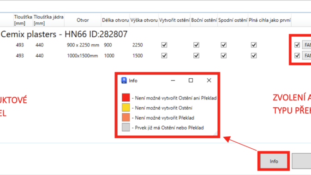Close the Info legend dialog
Image resolution: width=311 pixels, height=175 pixels.
tap(209, 81)
